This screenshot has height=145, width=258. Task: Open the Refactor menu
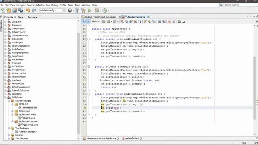pos(40,5)
